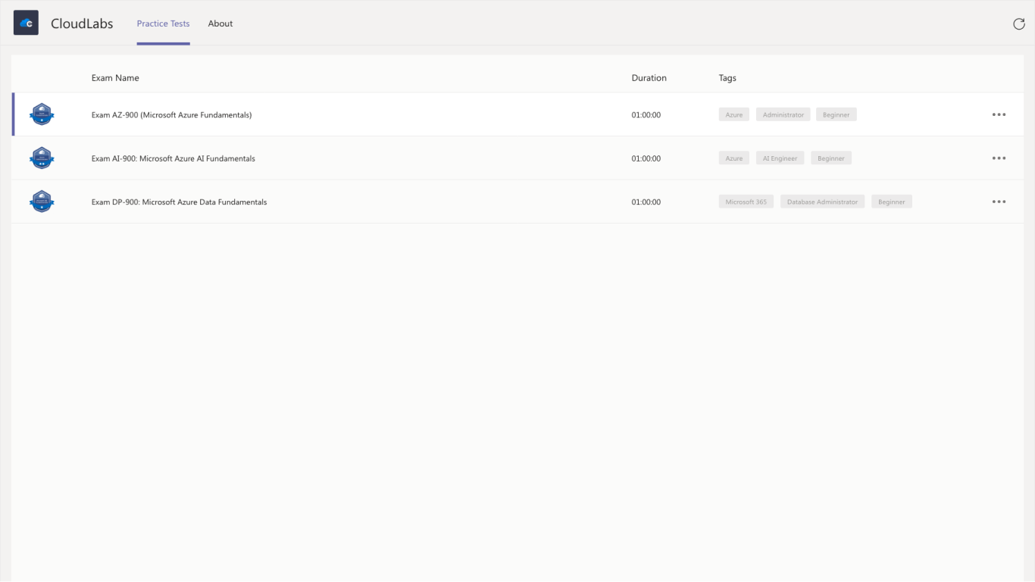Click the AZ-900 exam badge icon
Screen dimensions: 1035x582
(x=42, y=114)
